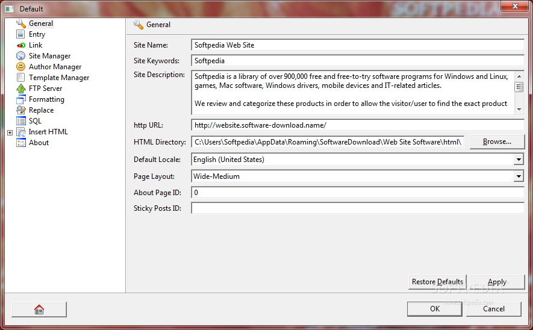Click the Cancel button
This screenshot has width=533, height=330.
(494, 309)
